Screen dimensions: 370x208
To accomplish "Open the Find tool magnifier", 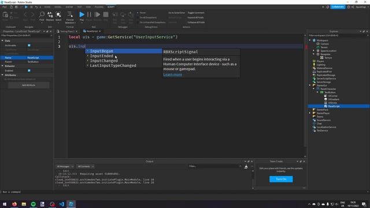I will 42,14.
